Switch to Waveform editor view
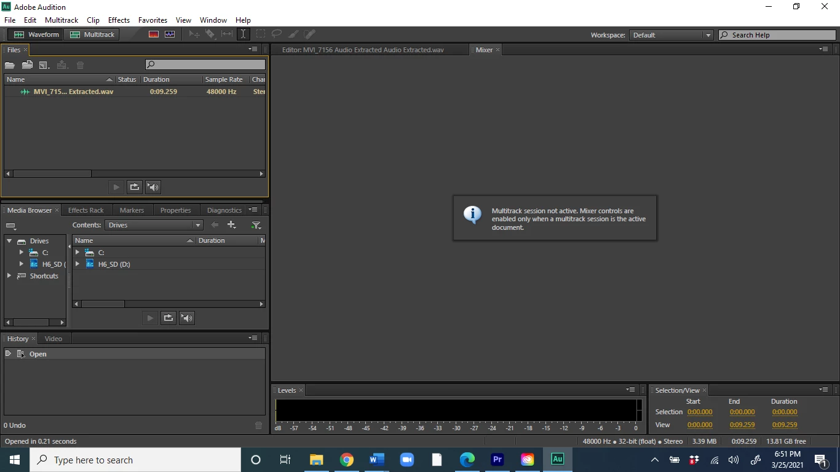This screenshot has width=840, height=472. tap(37, 34)
